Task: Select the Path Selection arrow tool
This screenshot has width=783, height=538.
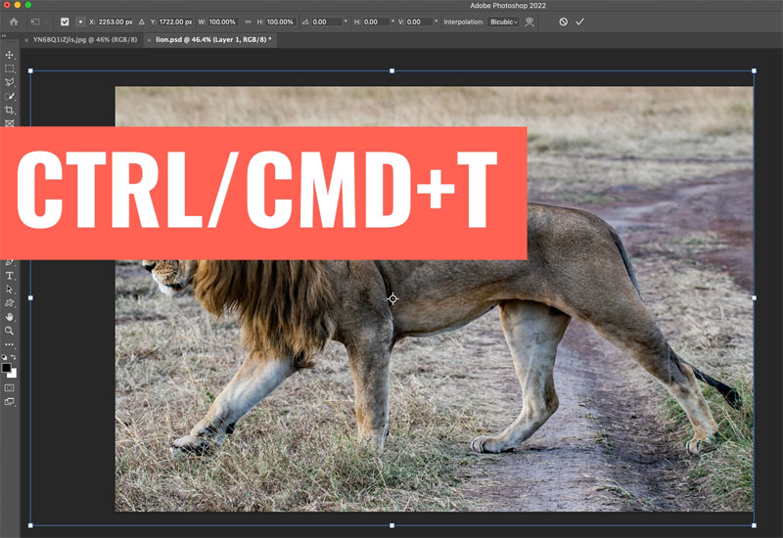Action: click(x=10, y=289)
